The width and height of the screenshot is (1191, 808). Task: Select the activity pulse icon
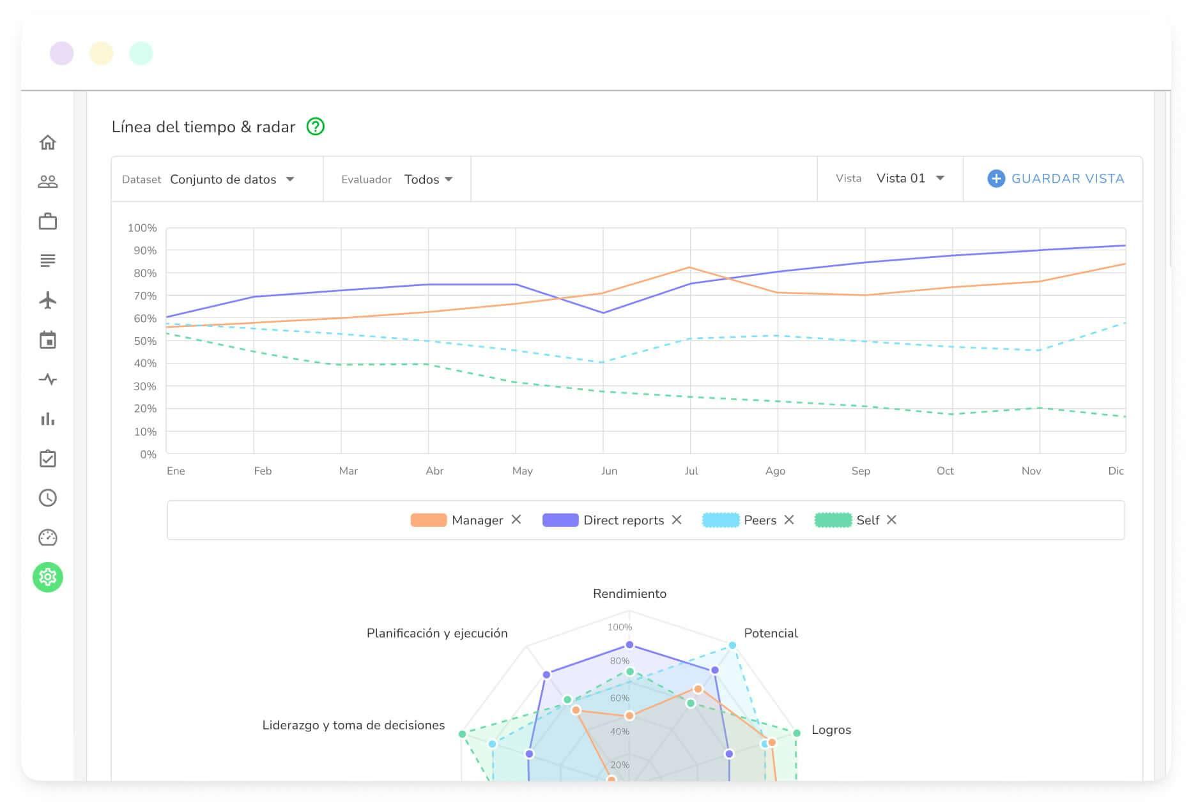(x=49, y=379)
